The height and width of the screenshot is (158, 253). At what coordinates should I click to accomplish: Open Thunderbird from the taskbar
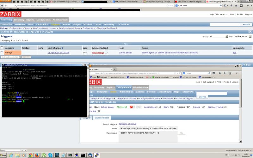coord(90,155)
